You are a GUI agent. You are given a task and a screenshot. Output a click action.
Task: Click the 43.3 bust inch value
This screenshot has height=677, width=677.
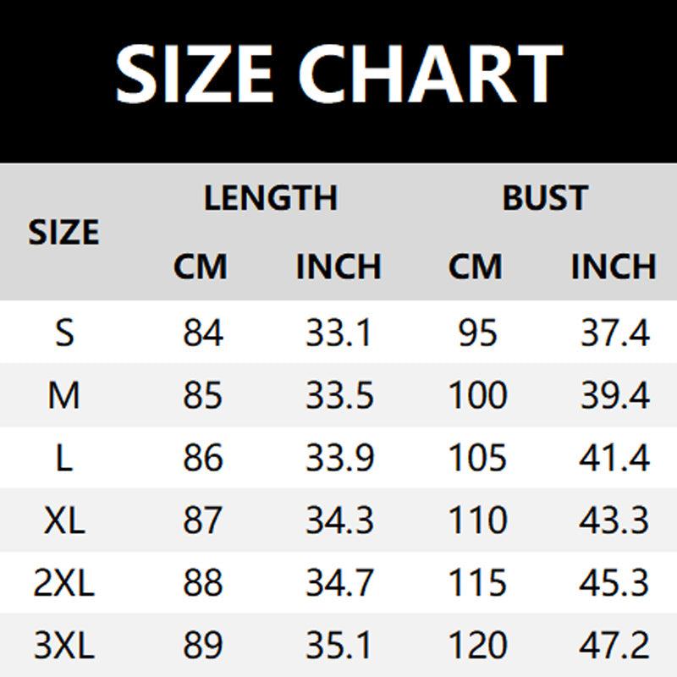pyautogui.click(x=614, y=520)
